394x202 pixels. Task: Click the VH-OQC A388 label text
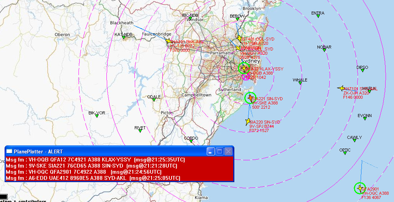[x=375, y=193]
